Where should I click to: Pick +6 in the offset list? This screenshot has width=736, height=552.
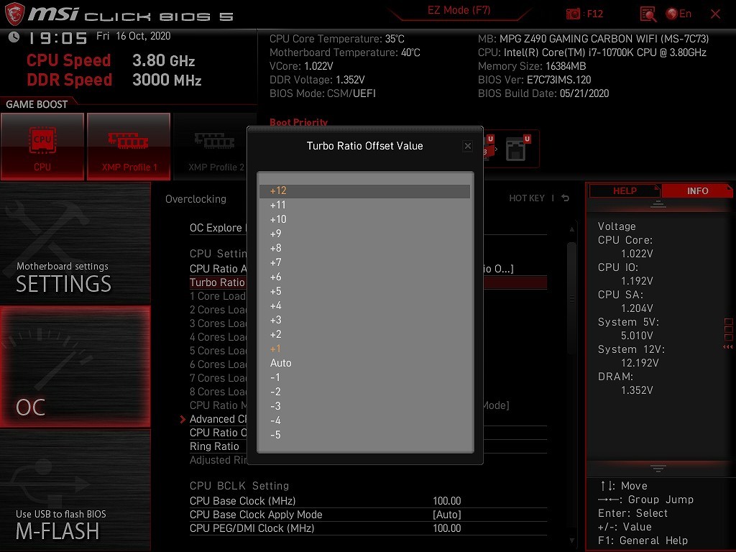pyautogui.click(x=364, y=277)
